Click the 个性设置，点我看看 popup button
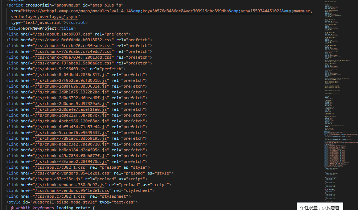This screenshot has width=358, height=210. (x=320, y=207)
